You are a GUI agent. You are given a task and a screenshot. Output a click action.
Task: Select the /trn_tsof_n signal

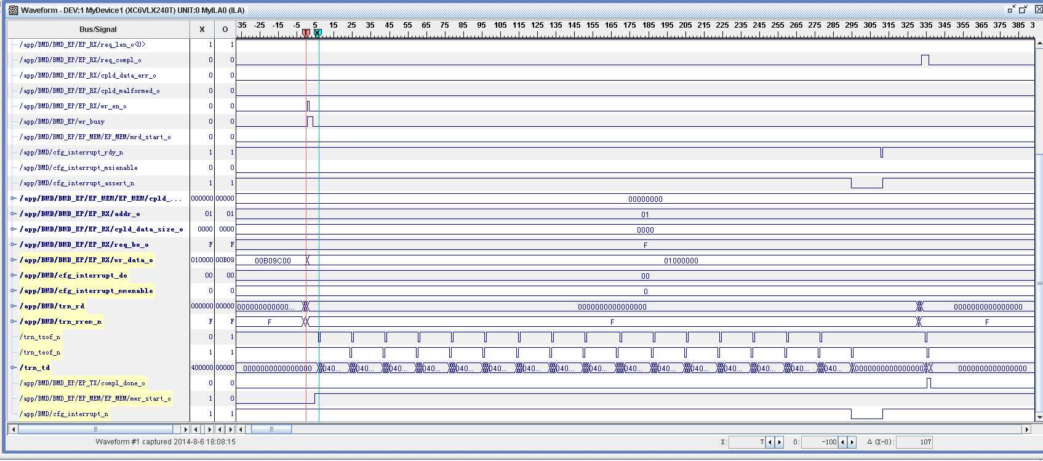pyautogui.click(x=40, y=337)
